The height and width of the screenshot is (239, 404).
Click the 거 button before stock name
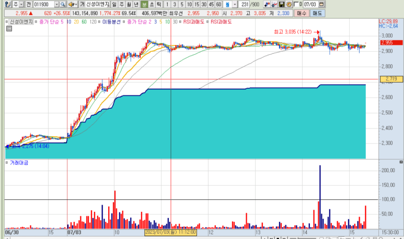(82, 4)
